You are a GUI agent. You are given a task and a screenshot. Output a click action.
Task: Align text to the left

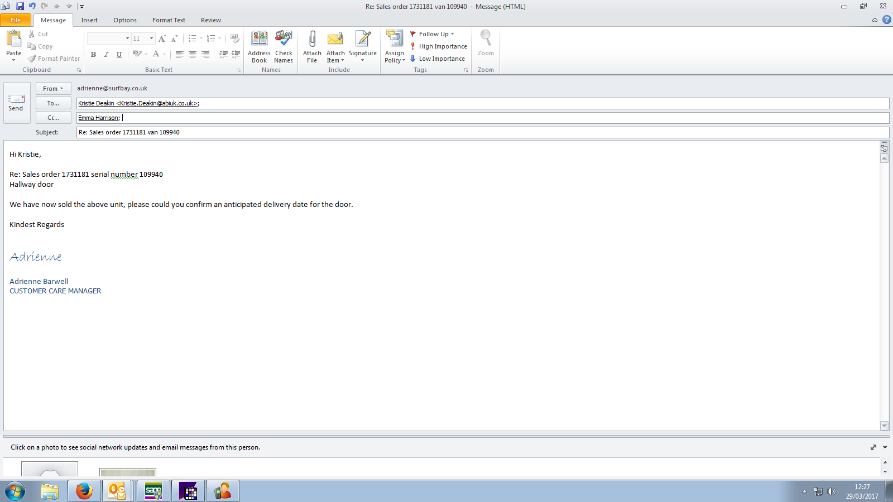click(x=179, y=54)
